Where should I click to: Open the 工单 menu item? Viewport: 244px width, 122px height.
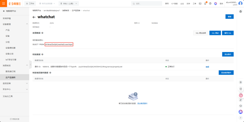pos(195,4)
